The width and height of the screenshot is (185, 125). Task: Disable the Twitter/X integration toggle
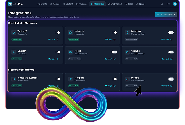coord(57,32)
